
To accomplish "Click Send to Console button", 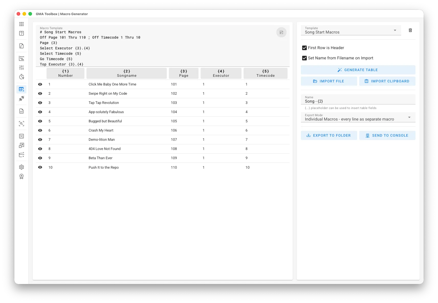I will [387, 135].
